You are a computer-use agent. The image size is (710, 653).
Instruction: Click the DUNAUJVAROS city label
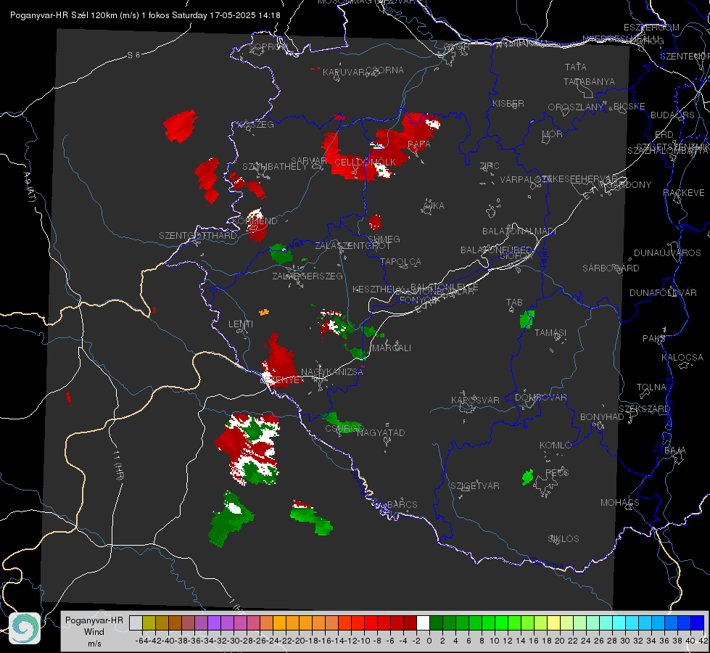[x=667, y=253]
